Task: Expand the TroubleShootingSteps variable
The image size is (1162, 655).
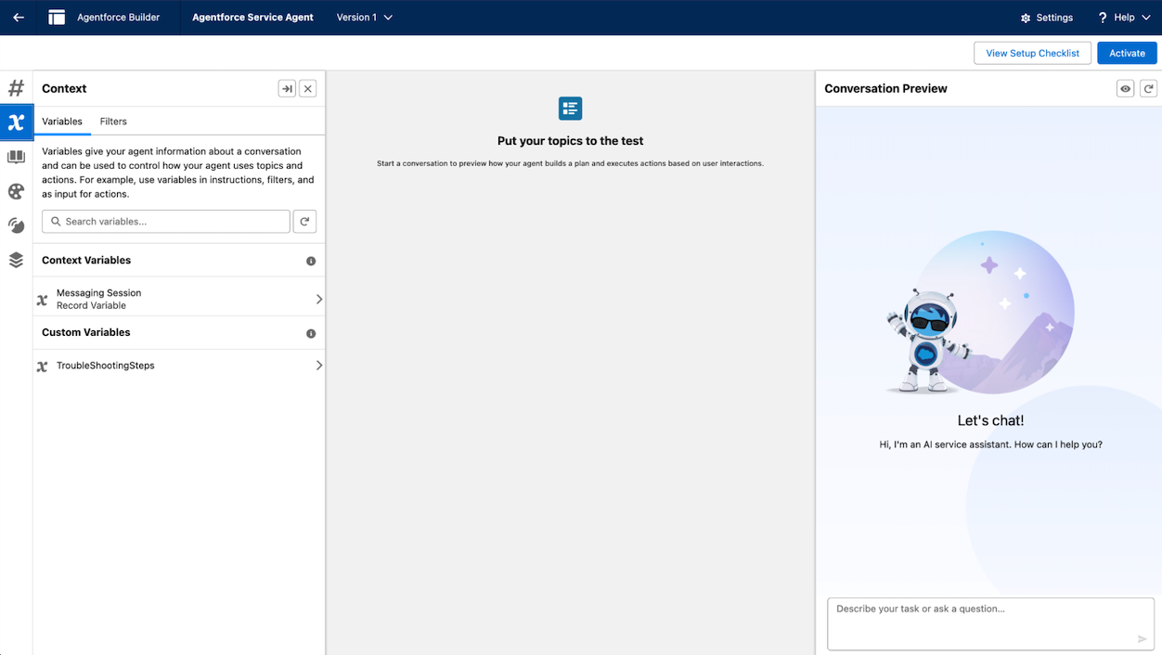Action: (x=318, y=366)
